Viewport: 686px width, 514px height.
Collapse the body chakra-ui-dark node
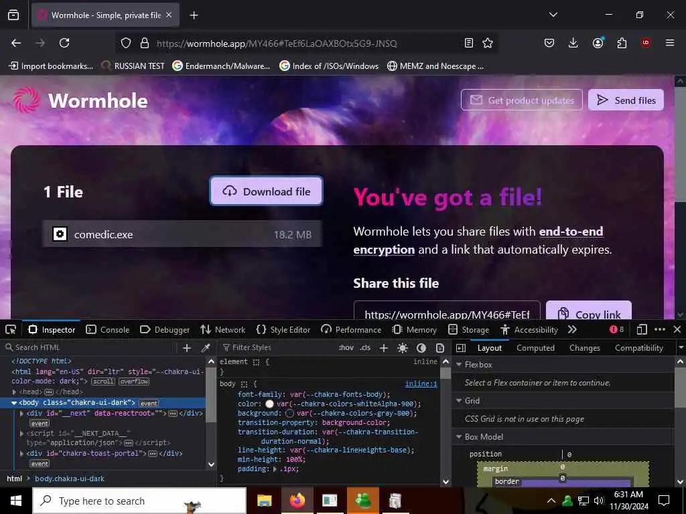[x=14, y=403]
